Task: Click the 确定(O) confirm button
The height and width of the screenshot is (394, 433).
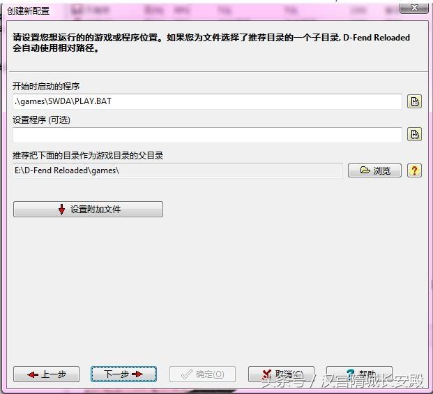Action: [202, 374]
